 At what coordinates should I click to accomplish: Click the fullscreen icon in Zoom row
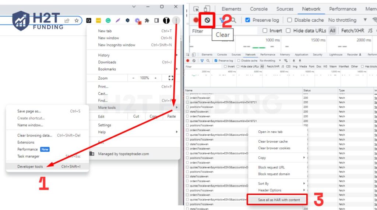click(x=170, y=78)
